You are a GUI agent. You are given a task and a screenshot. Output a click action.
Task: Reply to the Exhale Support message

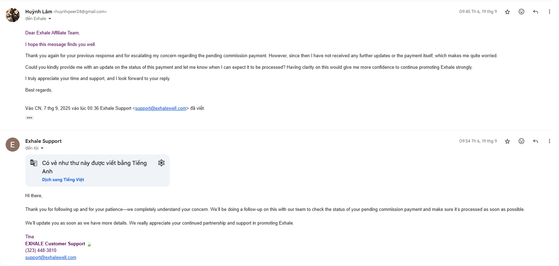click(535, 141)
